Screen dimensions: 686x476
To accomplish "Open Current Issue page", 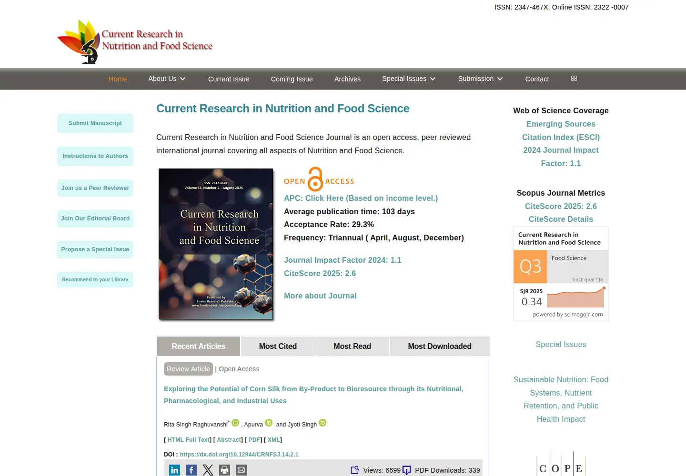I will click(229, 79).
